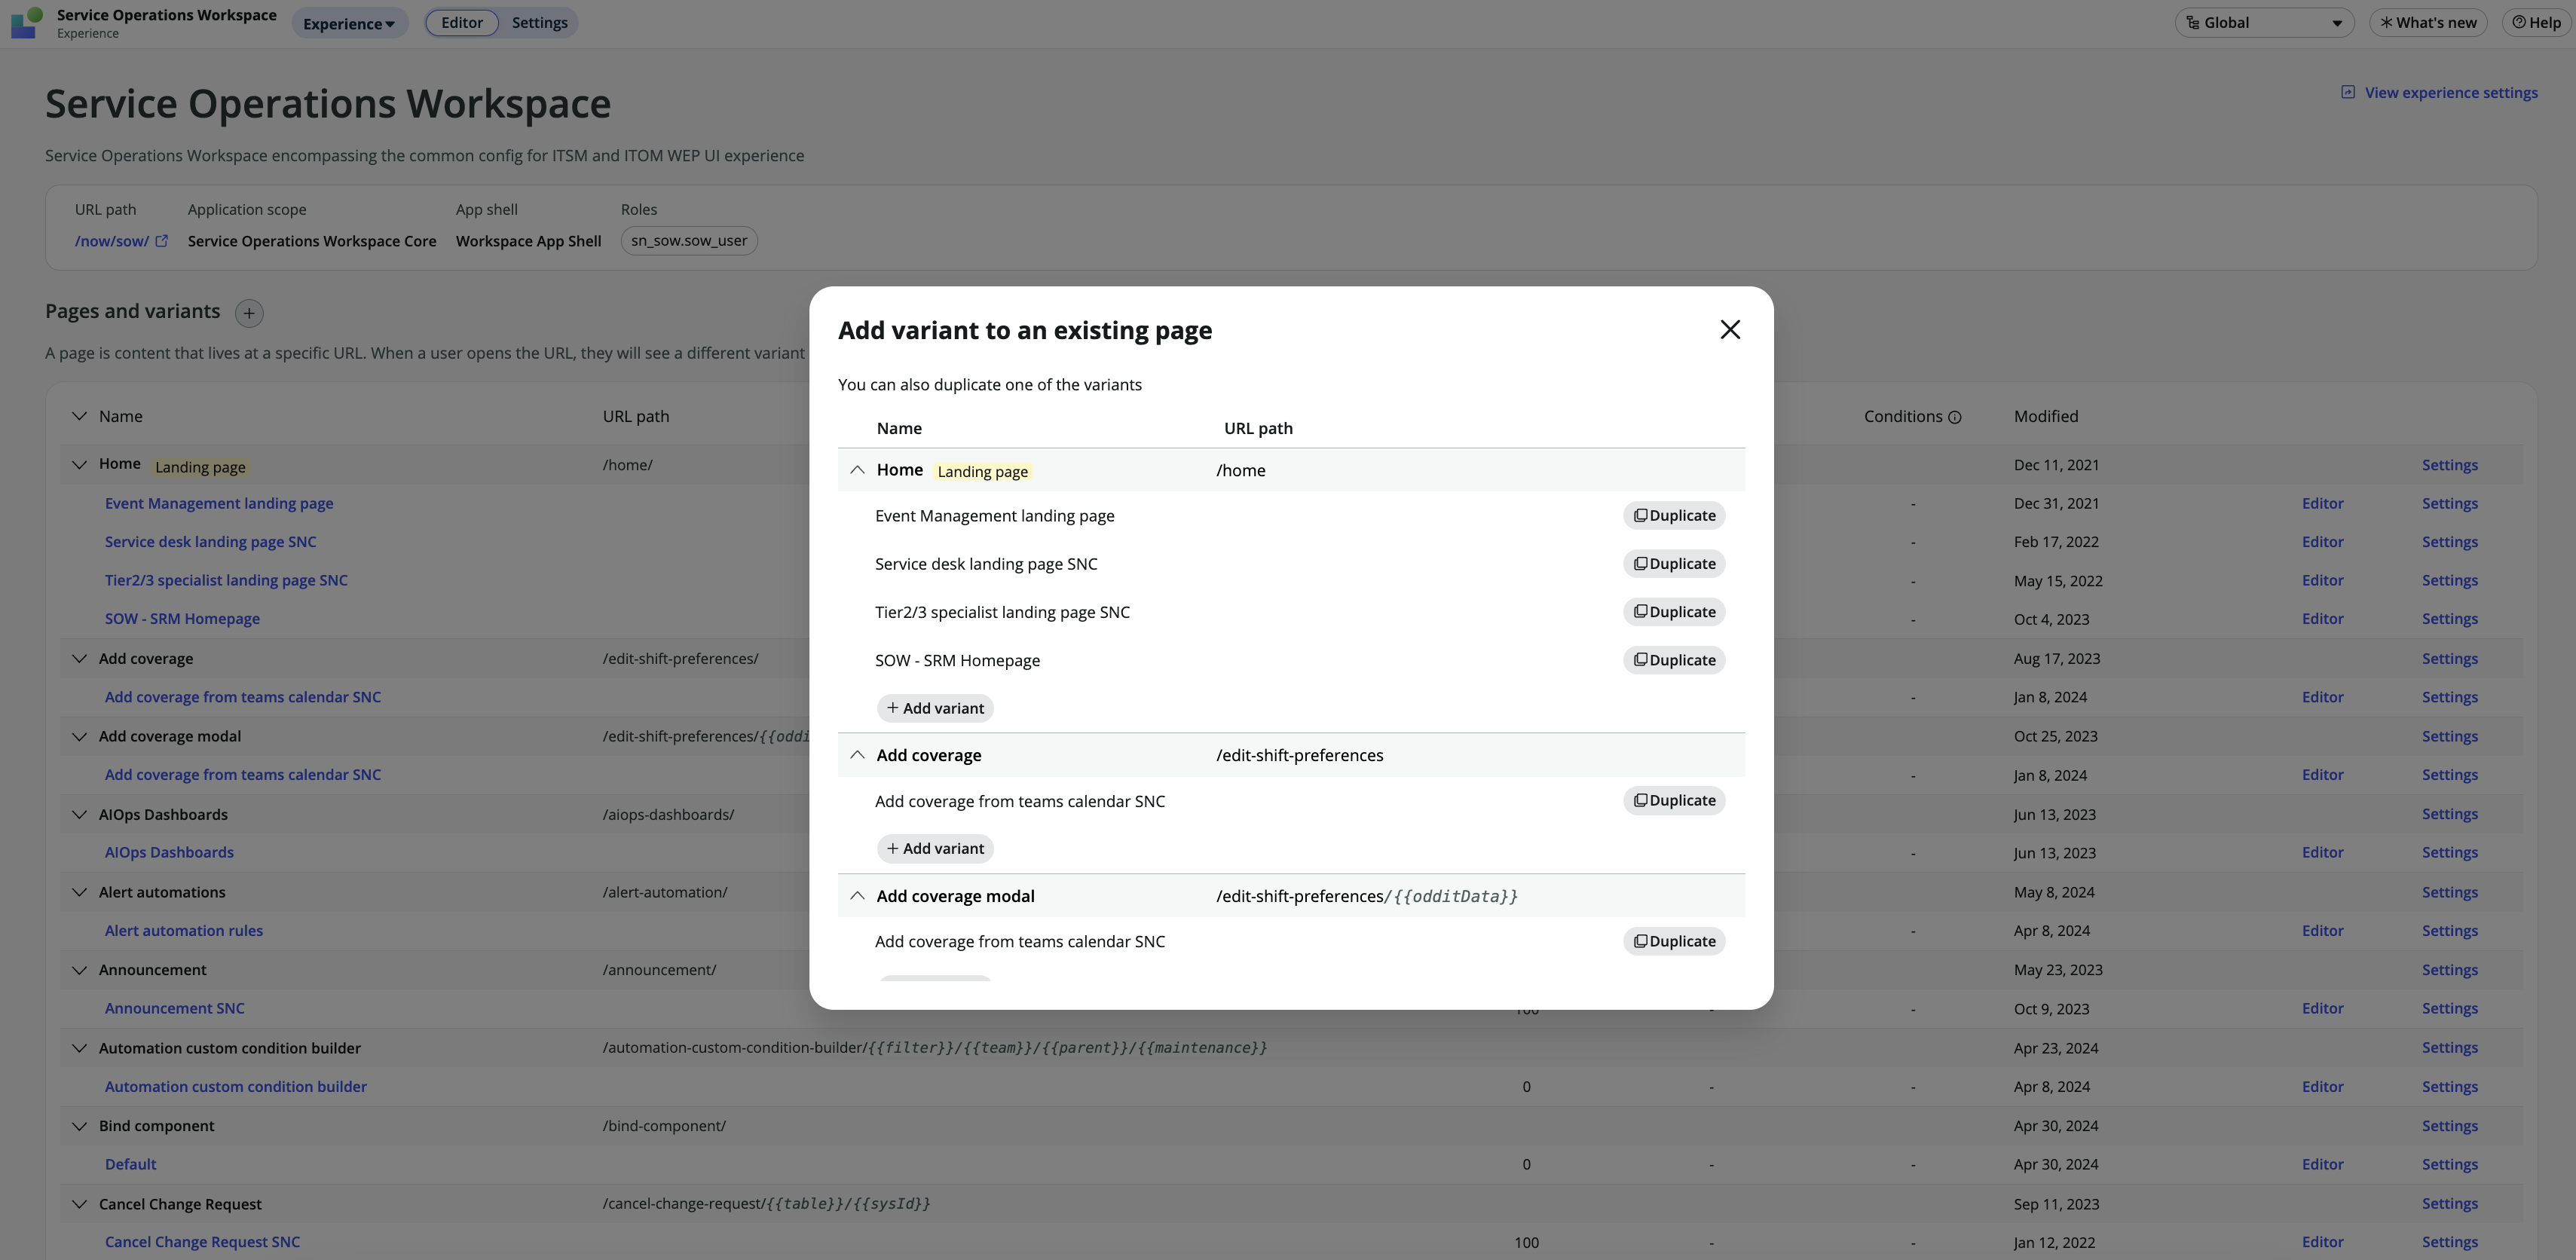Duplicate the Add coverage page's calendar variant
2576x1260 pixels.
click(1674, 800)
